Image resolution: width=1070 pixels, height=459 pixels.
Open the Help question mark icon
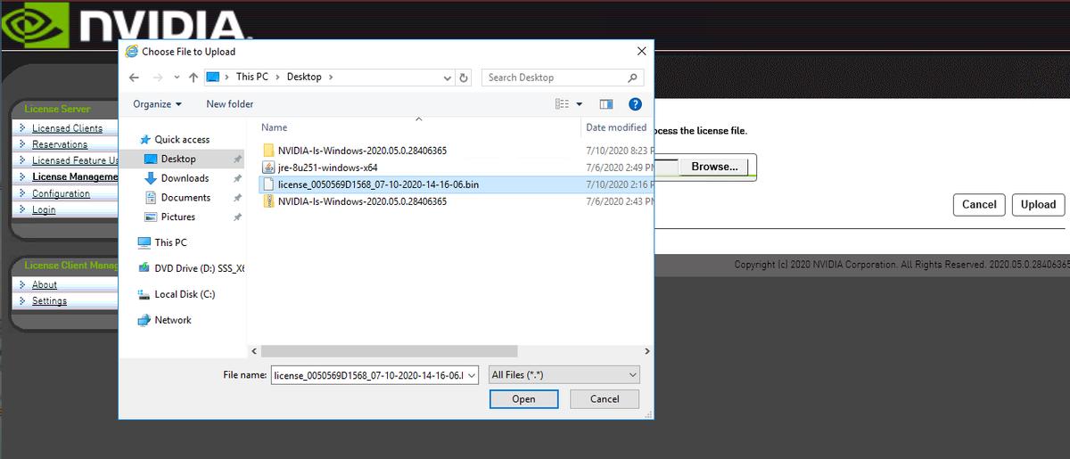point(635,104)
